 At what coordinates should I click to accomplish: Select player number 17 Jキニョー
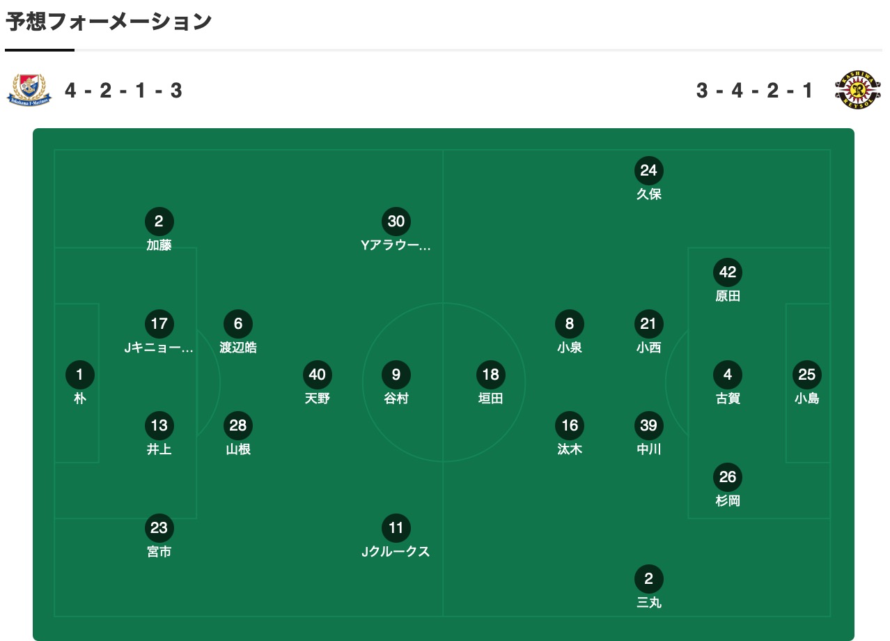click(x=159, y=332)
